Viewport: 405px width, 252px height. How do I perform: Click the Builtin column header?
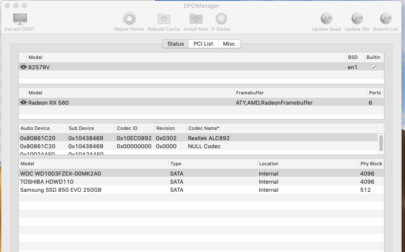click(x=373, y=57)
